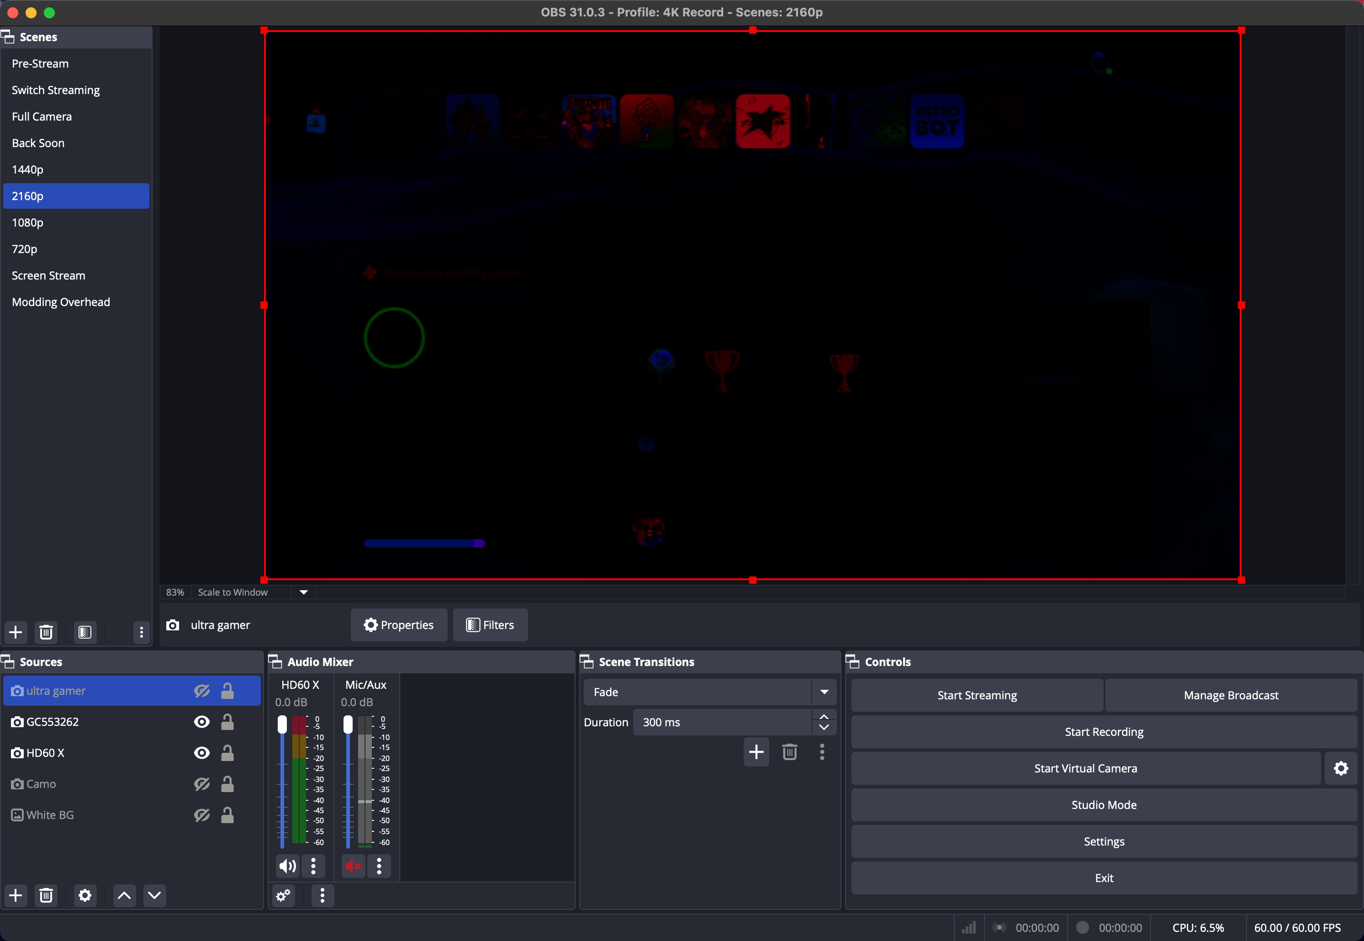Open the Virtual Camera configuration gear

(x=1341, y=768)
